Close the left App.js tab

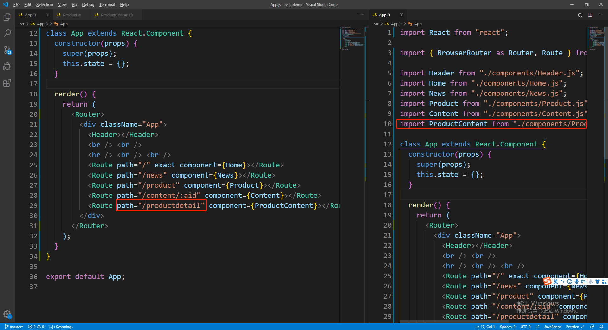click(x=47, y=15)
